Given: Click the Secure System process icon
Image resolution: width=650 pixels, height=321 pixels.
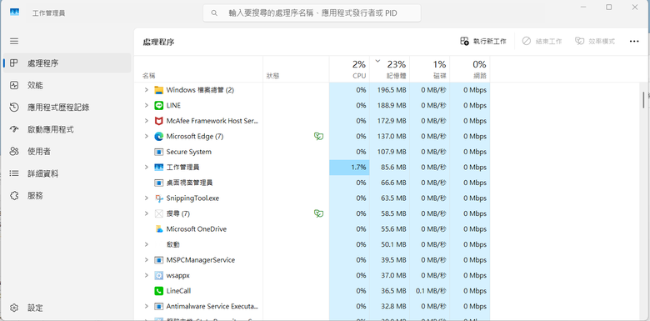Looking at the screenshot, I should pos(159,152).
